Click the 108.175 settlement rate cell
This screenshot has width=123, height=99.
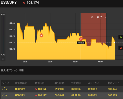[112, 95]
